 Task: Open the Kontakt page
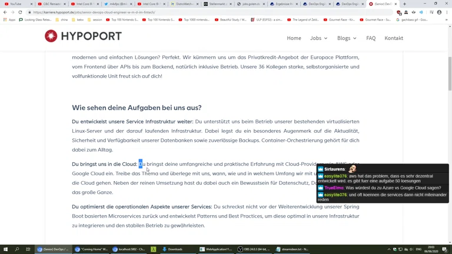[x=394, y=38]
